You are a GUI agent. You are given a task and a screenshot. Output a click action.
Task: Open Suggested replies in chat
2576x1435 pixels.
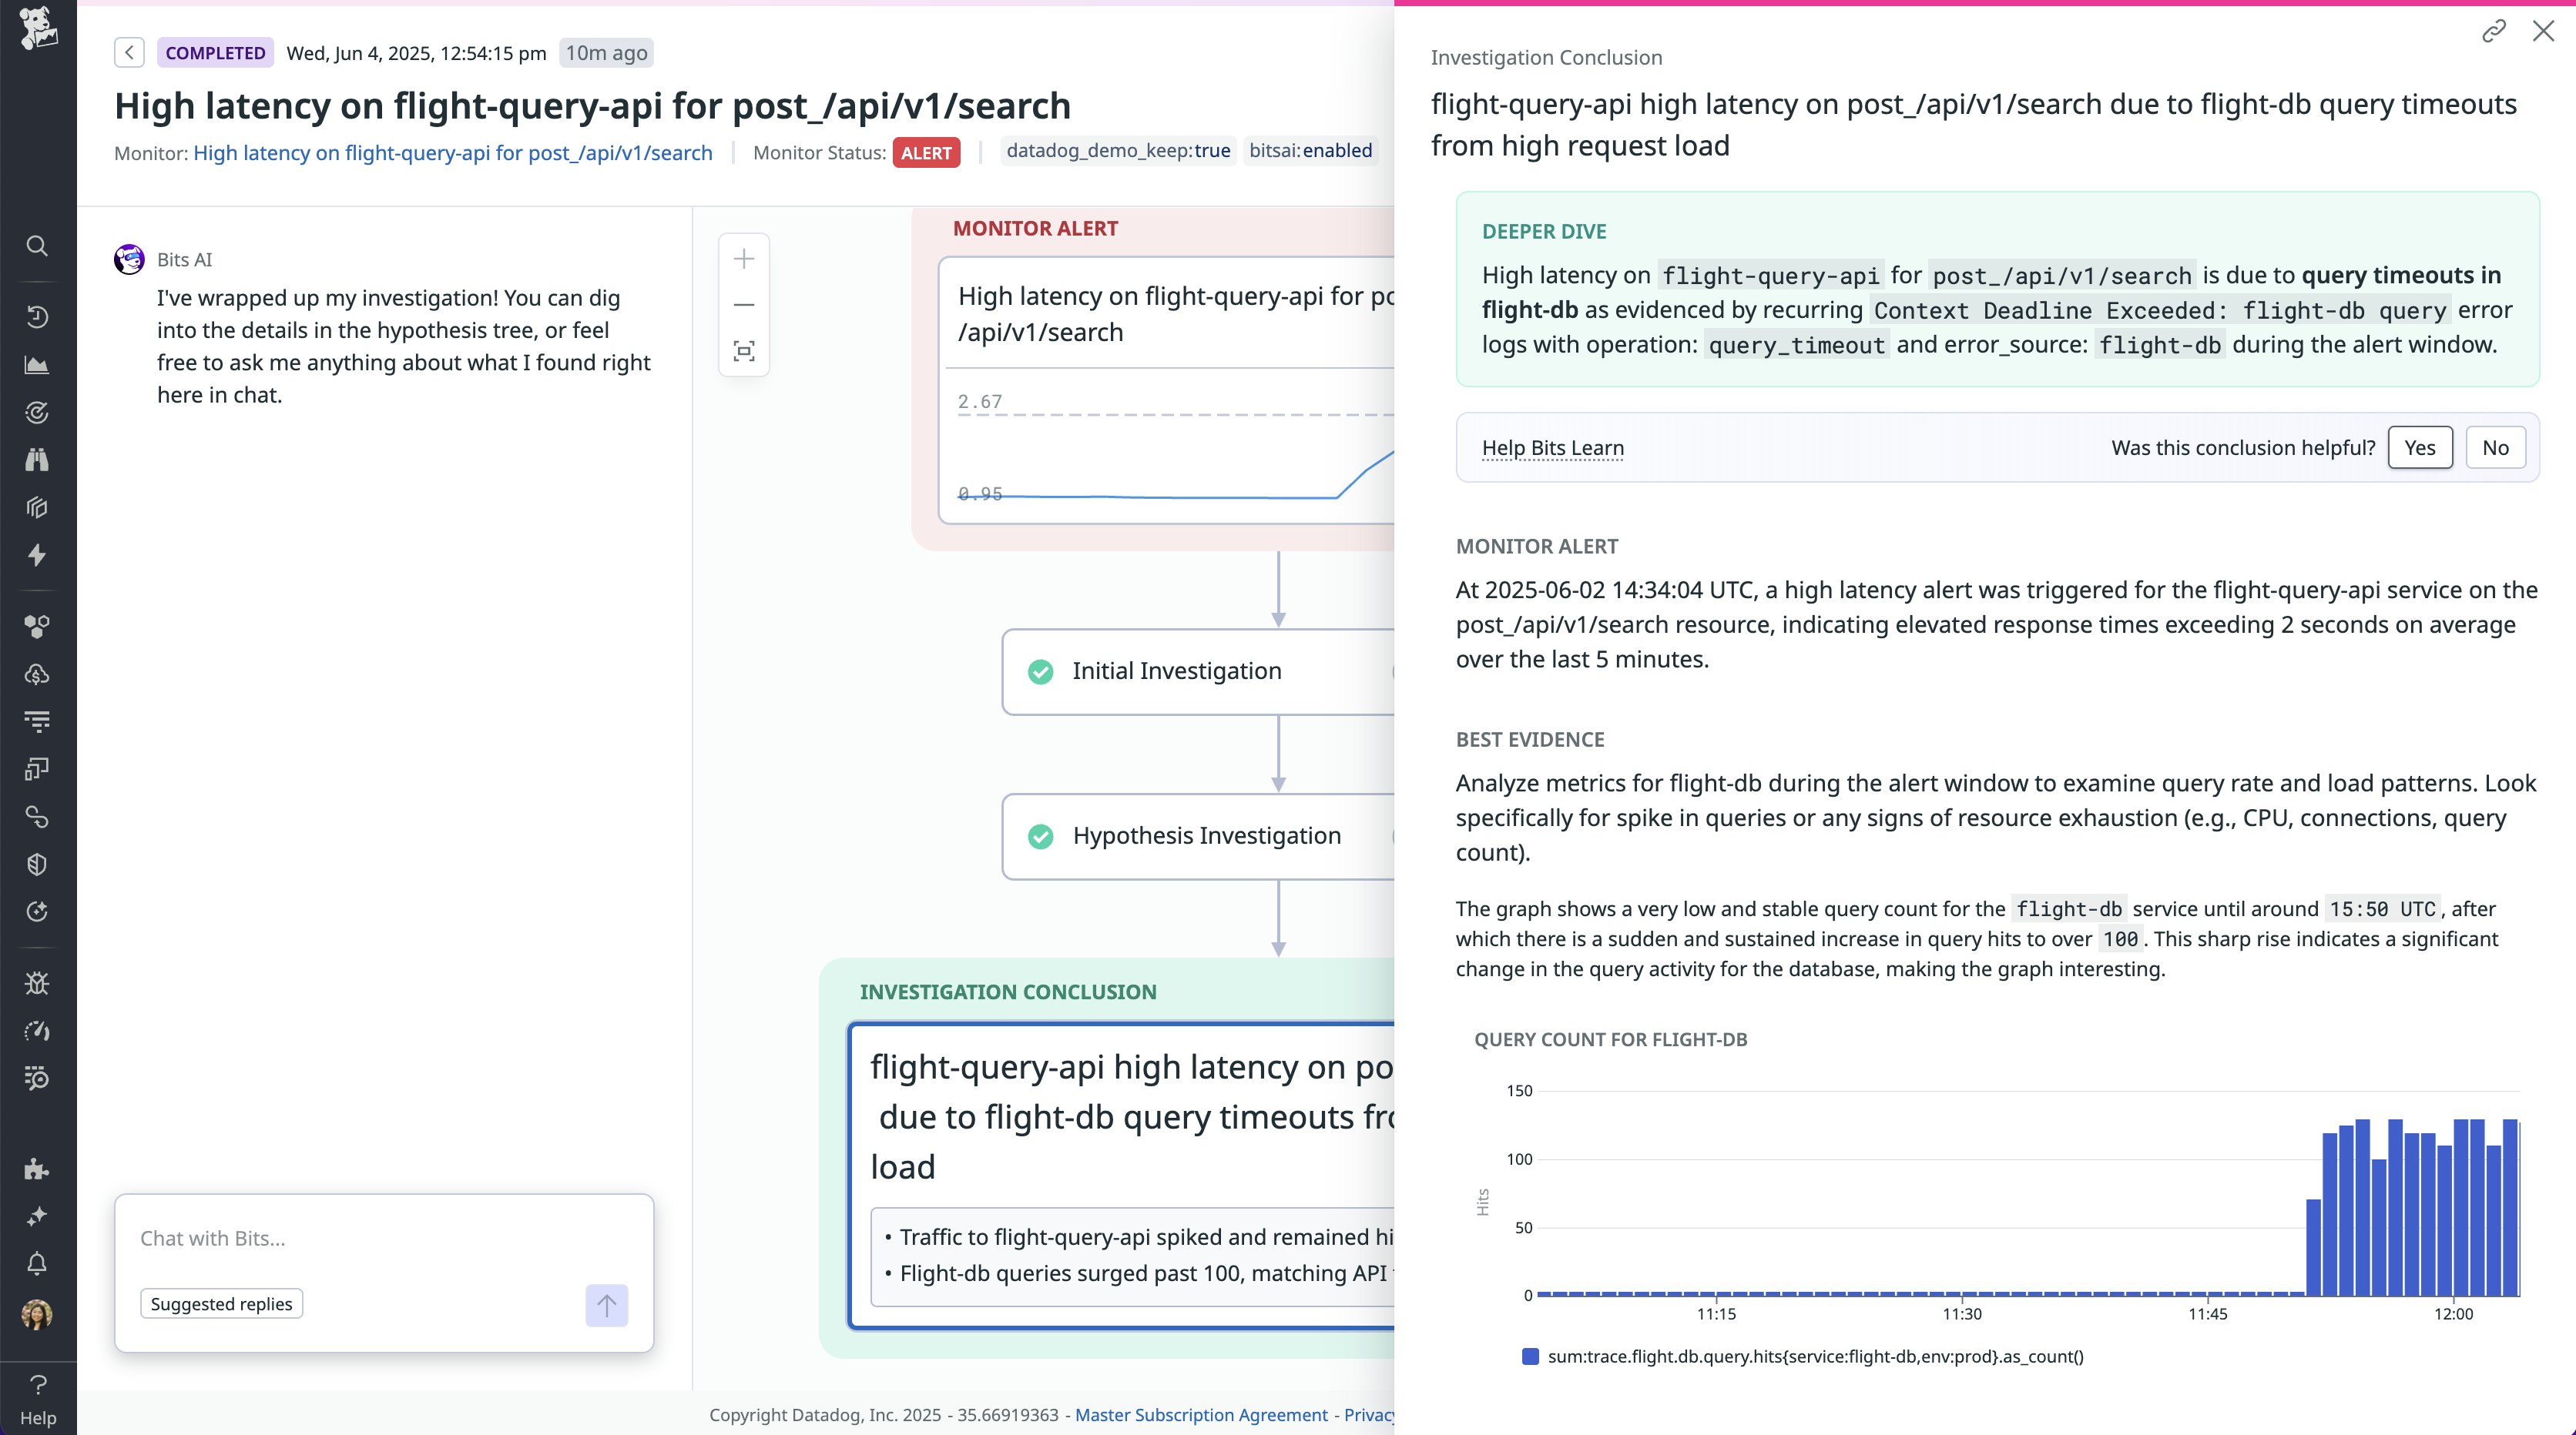pos(221,1304)
